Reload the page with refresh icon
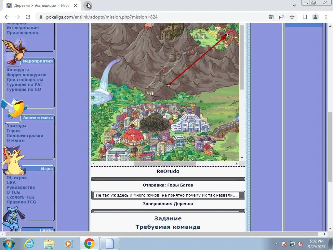The height and width of the screenshot is (250, 333). 28,17
